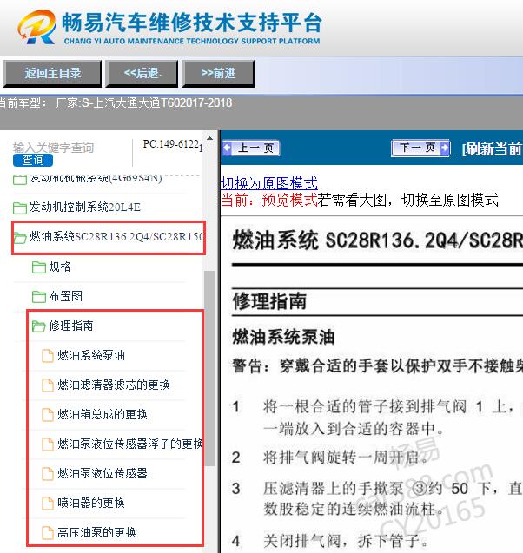Open 高压油泵的更换 page
The height and width of the screenshot is (553, 523).
(x=96, y=532)
